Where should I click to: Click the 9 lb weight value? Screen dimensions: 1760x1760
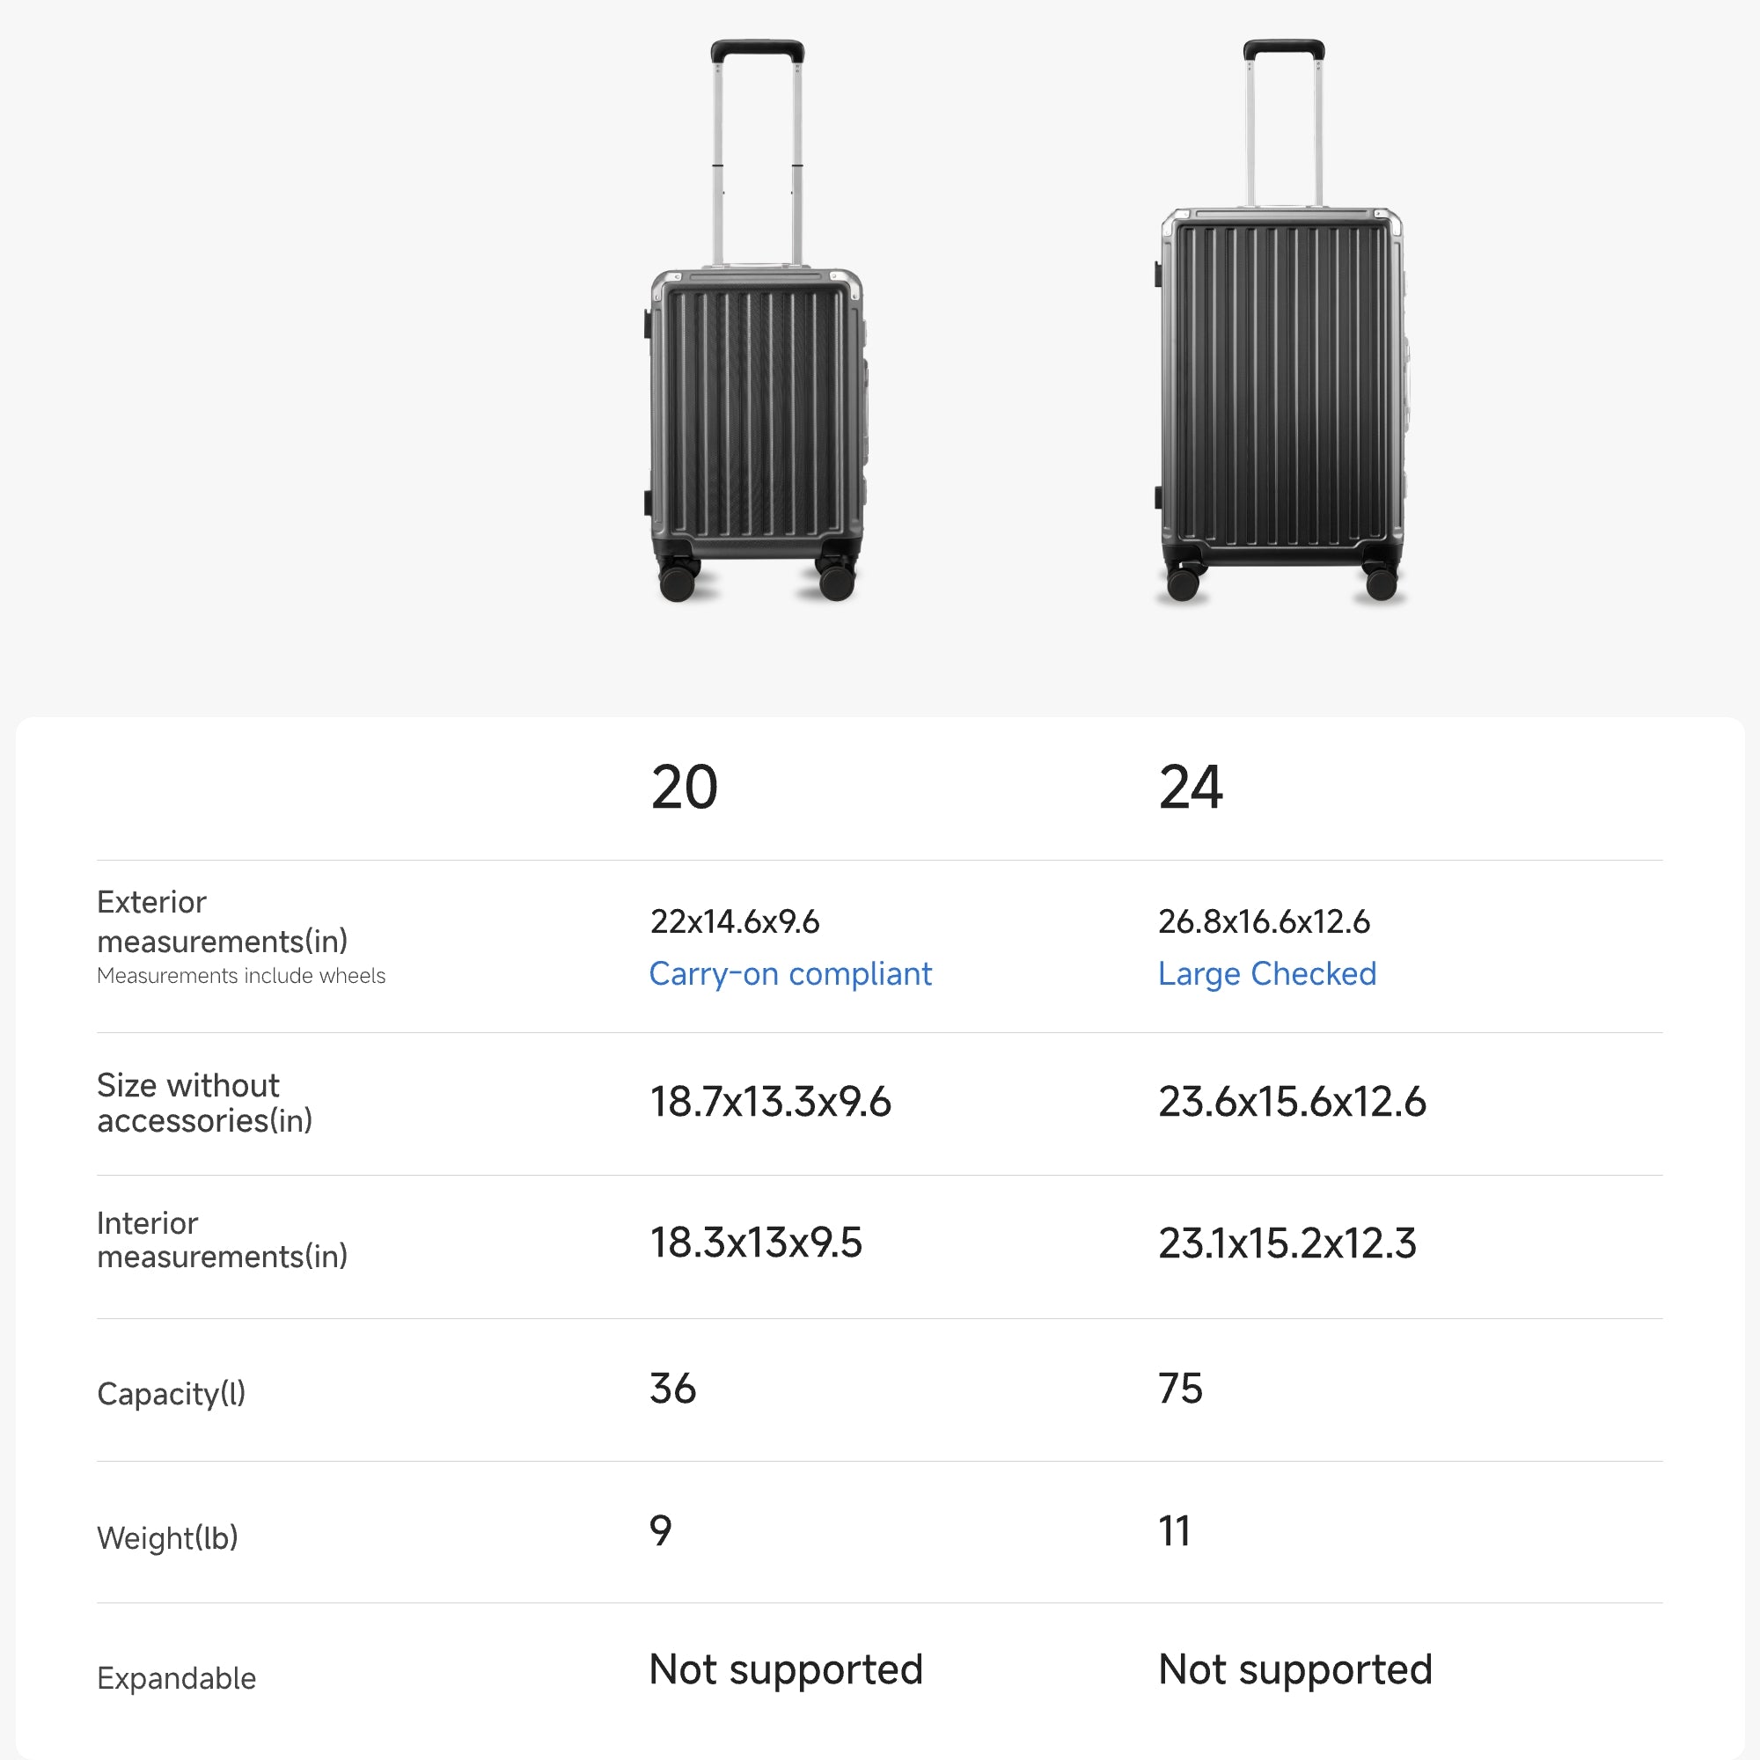click(661, 1530)
